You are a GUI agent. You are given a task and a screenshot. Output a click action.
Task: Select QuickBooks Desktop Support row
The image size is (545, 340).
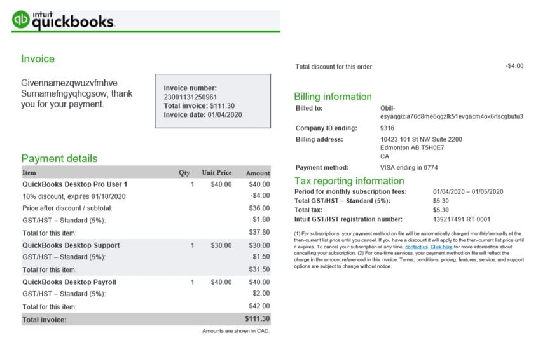click(x=146, y=245)
